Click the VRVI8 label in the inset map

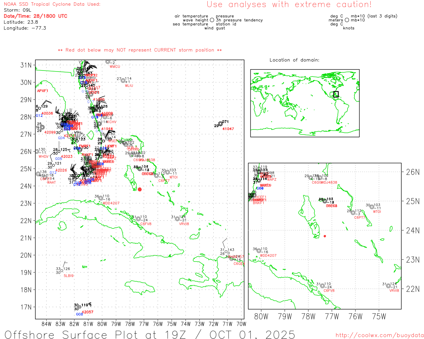tap(394, 291)
